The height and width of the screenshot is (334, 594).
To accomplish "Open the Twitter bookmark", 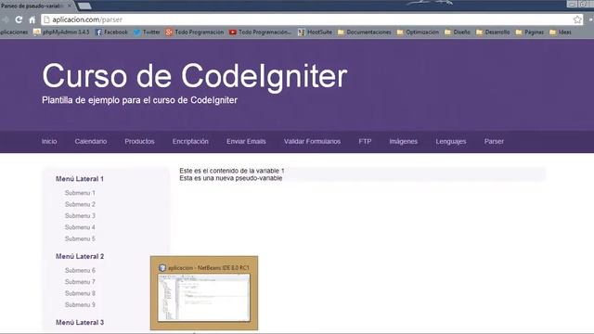I will [147, 32].
